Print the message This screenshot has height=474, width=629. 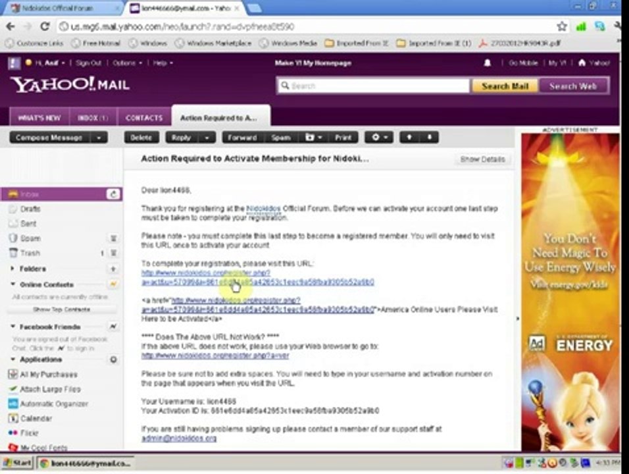[x=343, y=138]
